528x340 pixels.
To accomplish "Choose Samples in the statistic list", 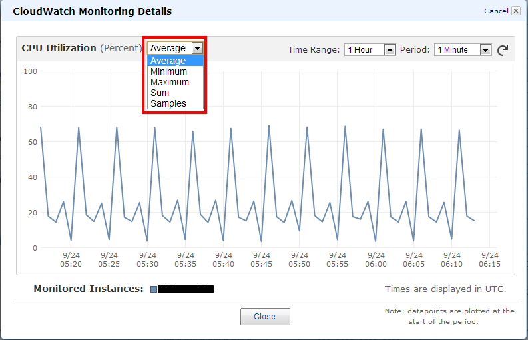I will tap(175, 103).
